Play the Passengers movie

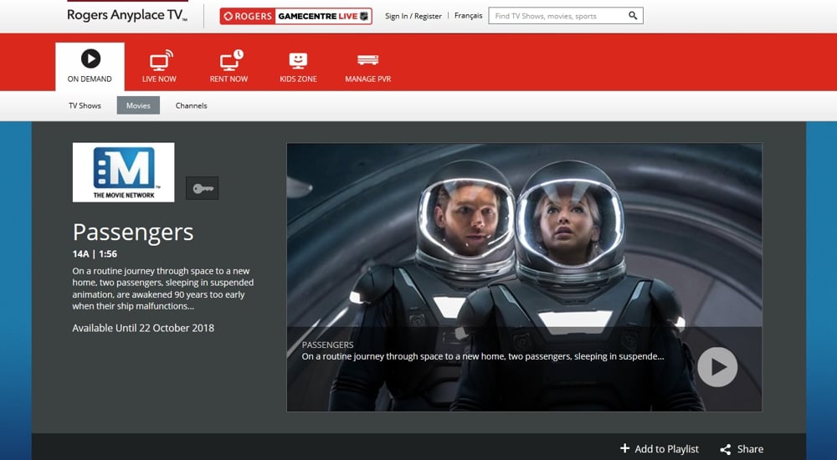coord(717,367)
